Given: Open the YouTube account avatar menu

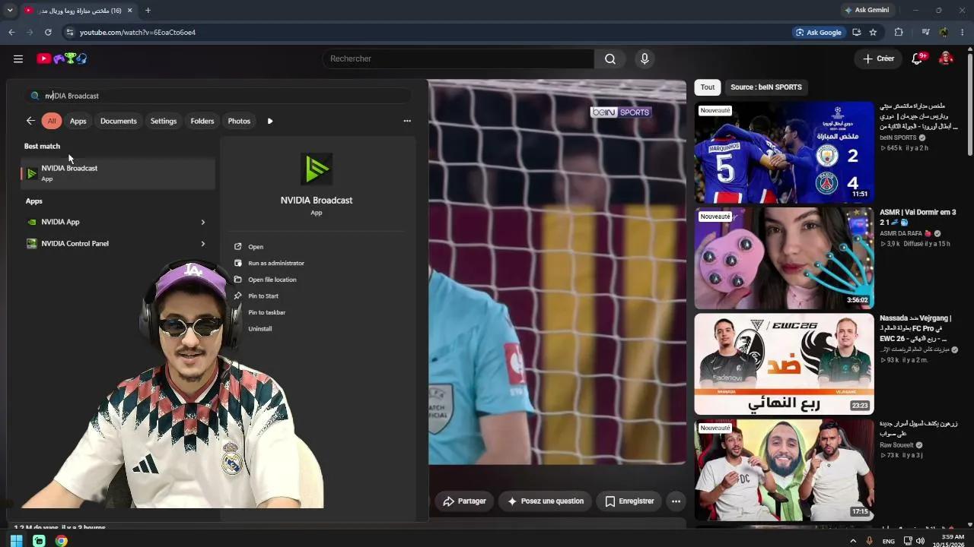Looking at the screenshot, I should (x=946, y=58).
